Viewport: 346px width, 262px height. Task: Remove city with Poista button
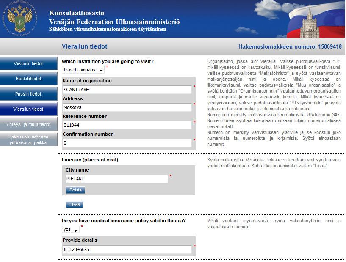(x=75, y=190)
